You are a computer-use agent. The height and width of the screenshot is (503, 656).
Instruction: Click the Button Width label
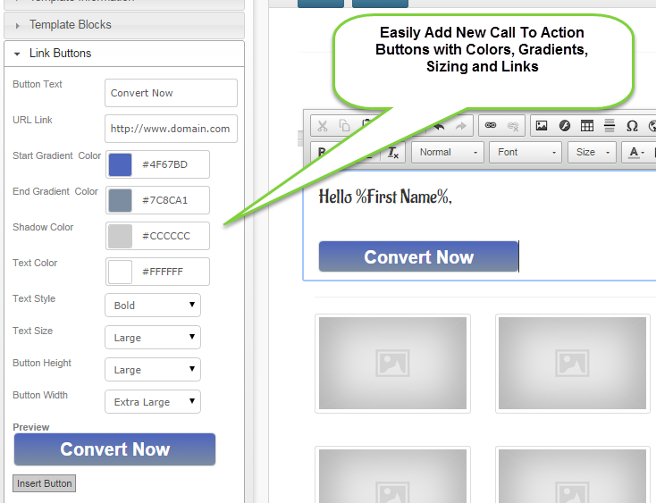click(40, 395)
